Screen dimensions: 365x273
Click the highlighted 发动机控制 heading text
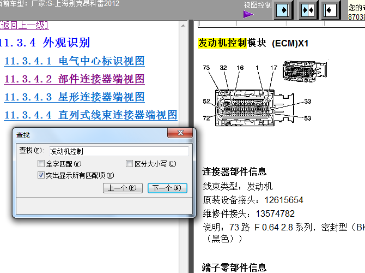(222, 43)
